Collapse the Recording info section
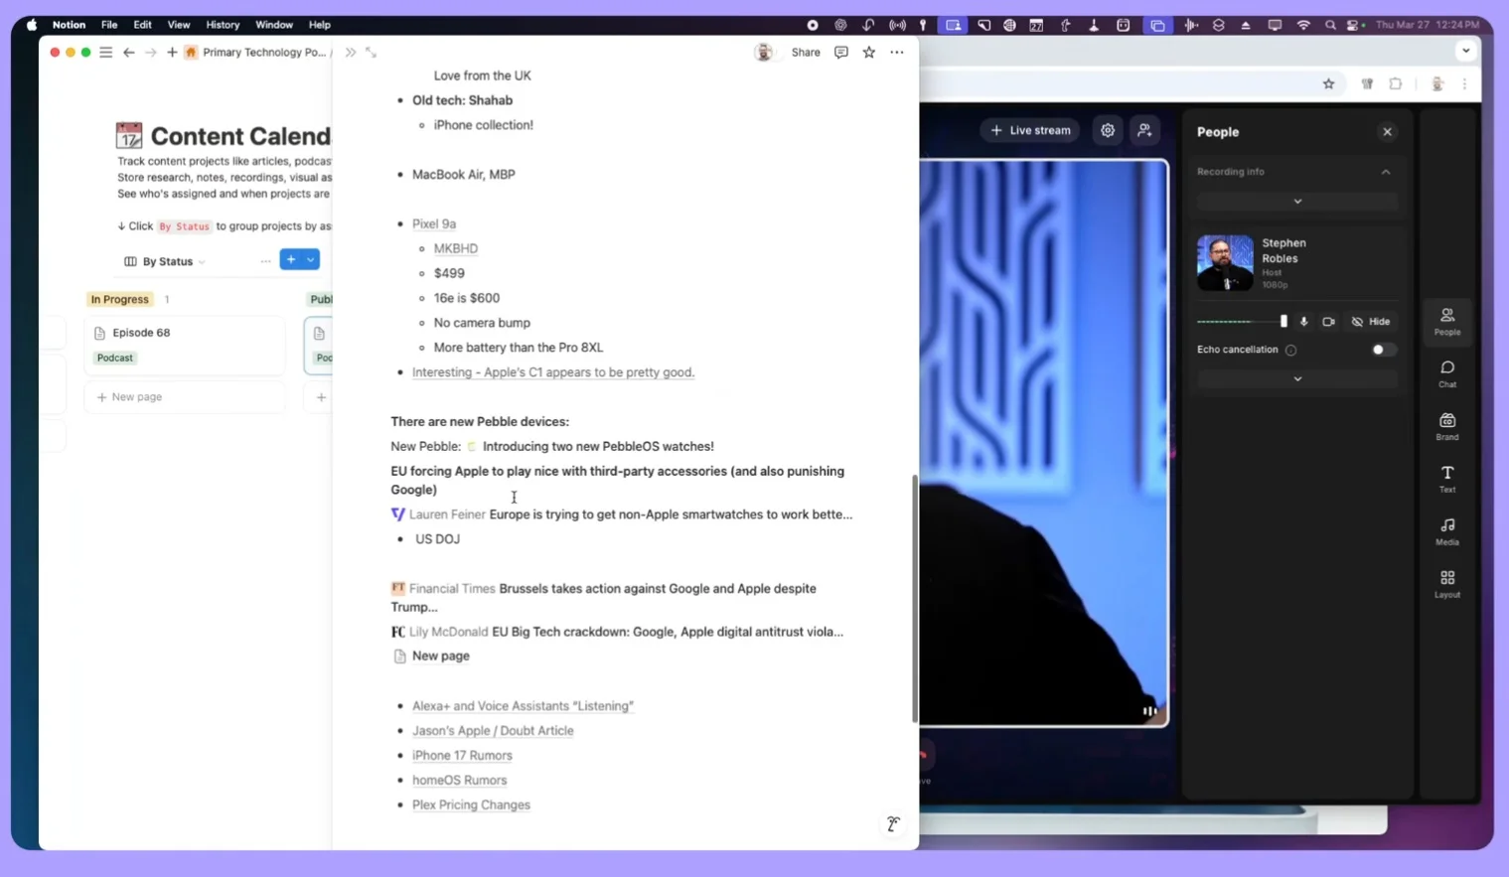1509x877 pixels. pyautogui.click(x=1386, y=172)
